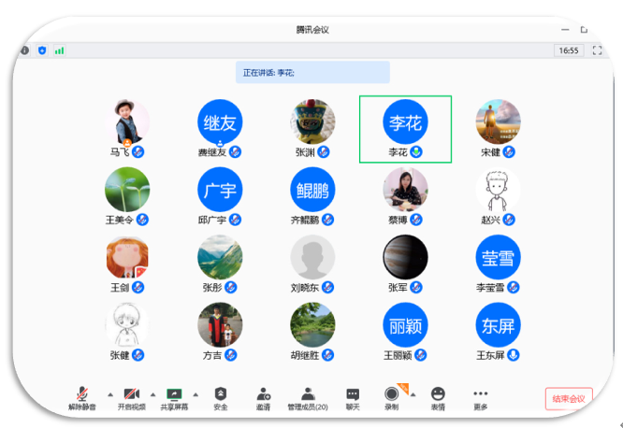Select 张渊's lion dance avatar
The width and height of the screenshot is (623, 428).
[x=312, y=121]
